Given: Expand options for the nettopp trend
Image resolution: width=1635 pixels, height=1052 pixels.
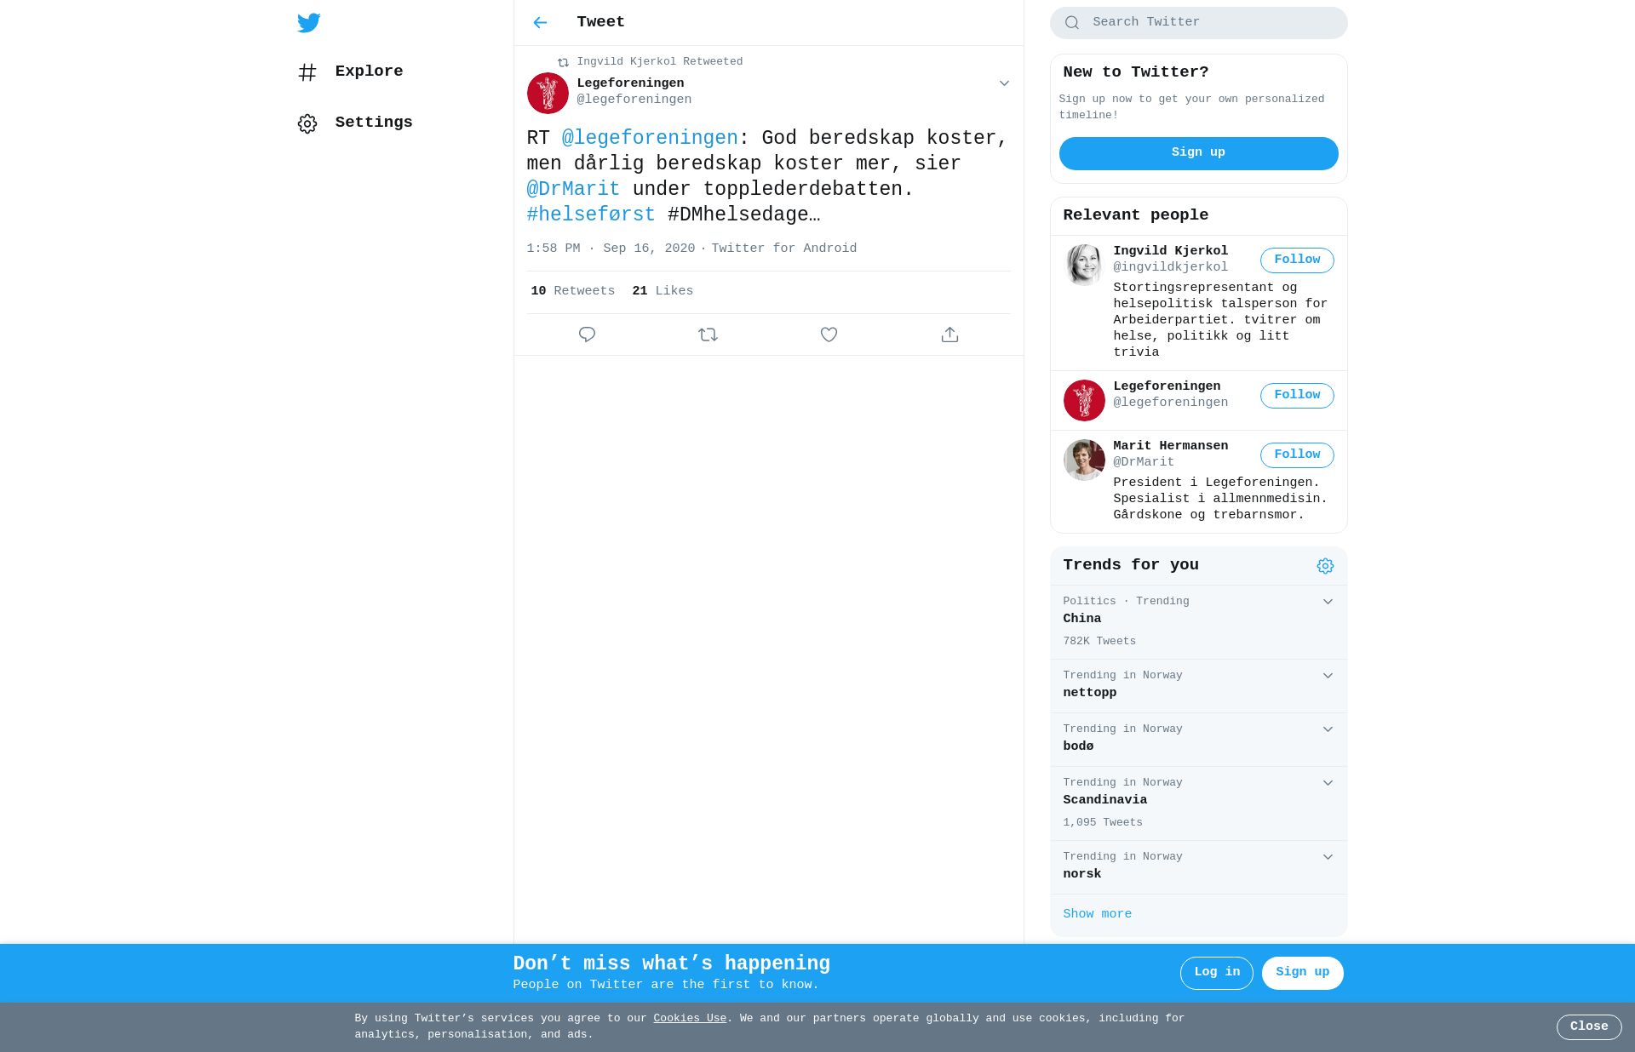Looking at the screenshot, I should tap(1328, 676).
